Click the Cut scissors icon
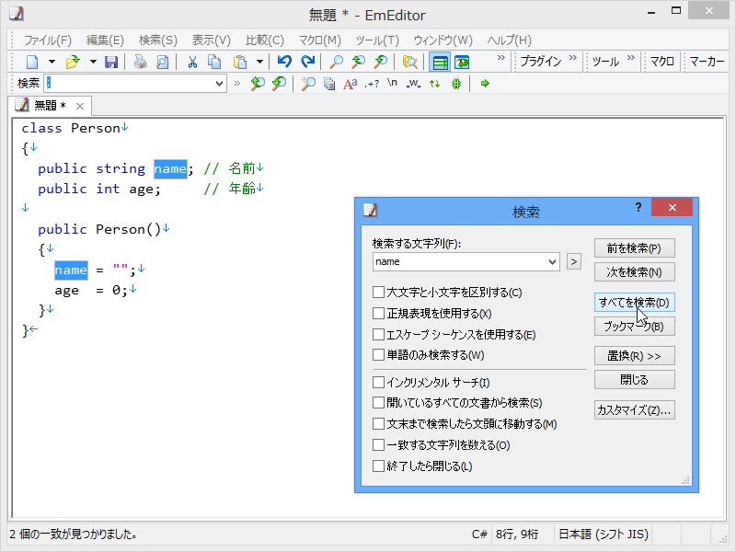Screen dimensions: 736x552 192,62
